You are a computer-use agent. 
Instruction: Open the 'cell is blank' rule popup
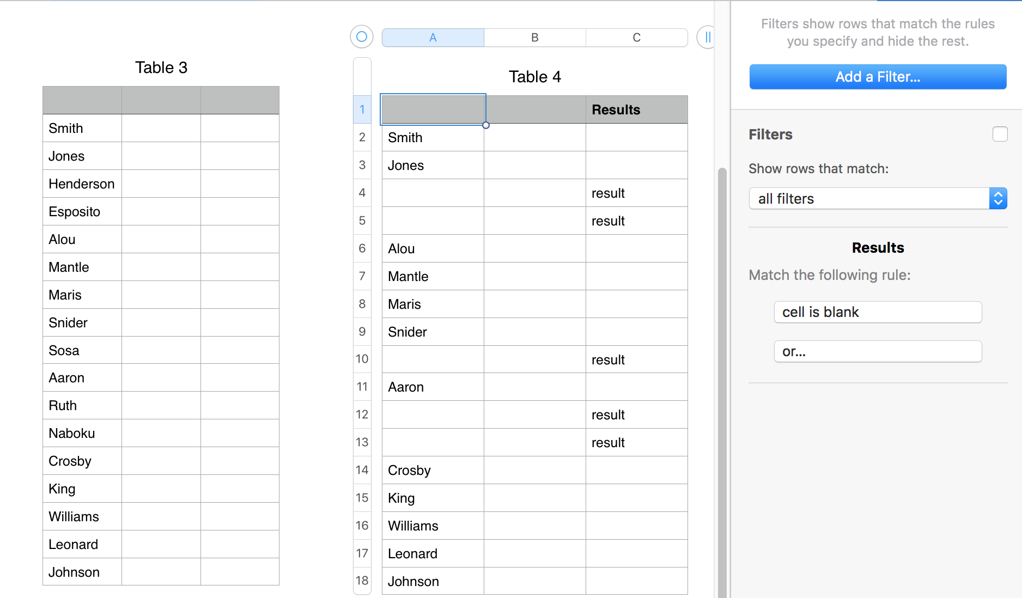pyautogui.click(x=878, y=312)
